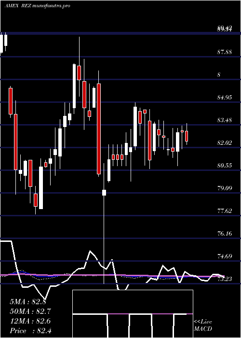This screenshot has width=241, height=338.
Task: Click the 83.48 price axis label
Action: (x=225, y=120)
